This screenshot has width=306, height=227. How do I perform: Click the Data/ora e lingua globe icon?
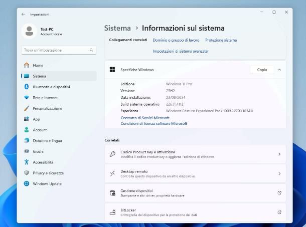coord(27,140)
